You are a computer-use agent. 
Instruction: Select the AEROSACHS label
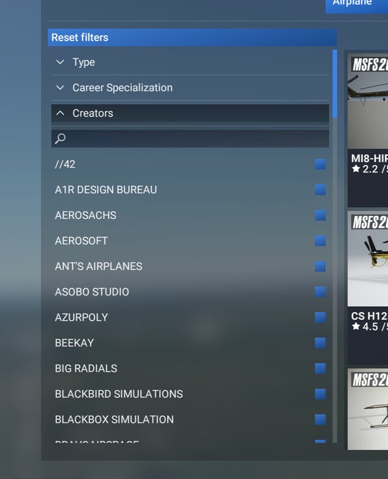coord(85,216)
